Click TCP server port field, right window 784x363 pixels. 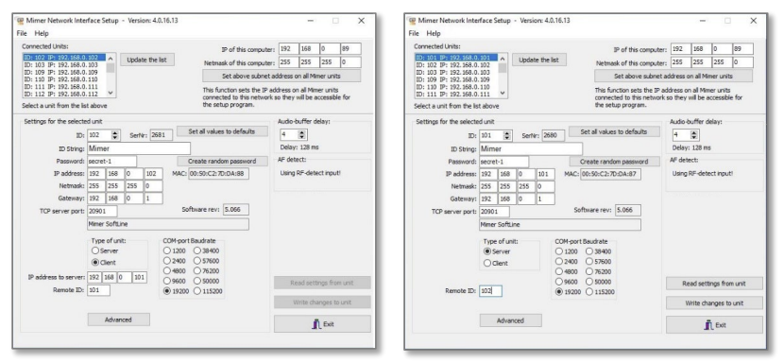(494, 212)
